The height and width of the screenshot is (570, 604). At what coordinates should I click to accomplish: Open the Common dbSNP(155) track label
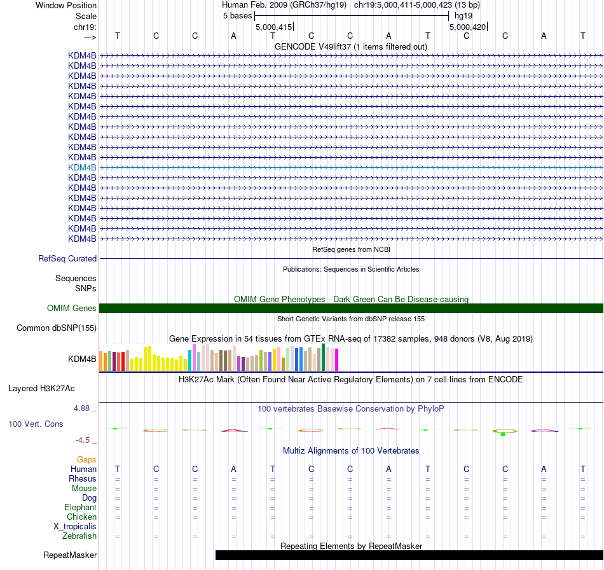tap(57, 328)
